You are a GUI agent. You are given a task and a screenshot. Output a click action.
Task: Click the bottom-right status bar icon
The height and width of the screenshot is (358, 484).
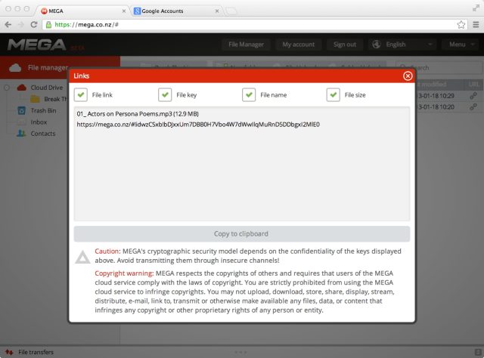click(477, 352)
